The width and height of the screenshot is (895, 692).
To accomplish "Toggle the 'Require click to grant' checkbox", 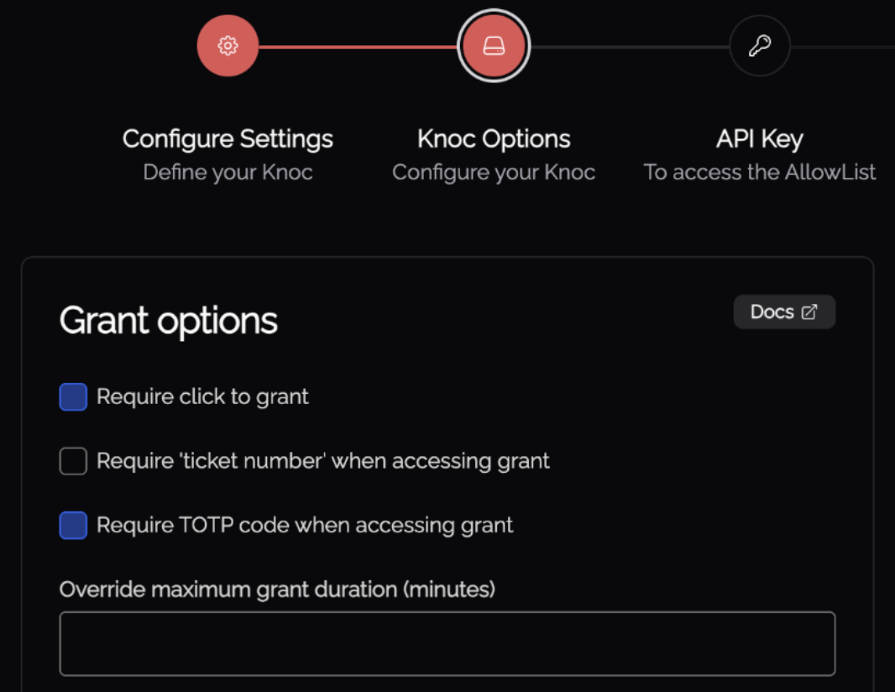I will [73, 397].
